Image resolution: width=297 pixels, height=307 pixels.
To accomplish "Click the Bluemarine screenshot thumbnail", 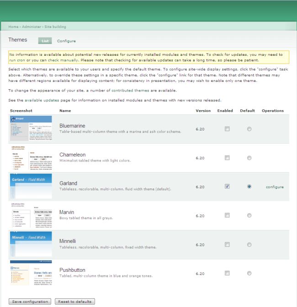I will [x=31, y=128].
